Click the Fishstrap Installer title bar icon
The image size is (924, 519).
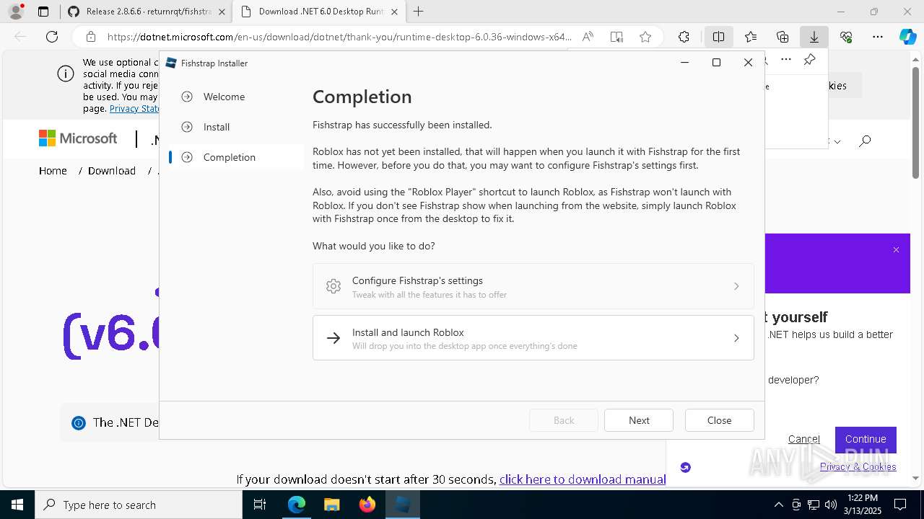point(171,63)
